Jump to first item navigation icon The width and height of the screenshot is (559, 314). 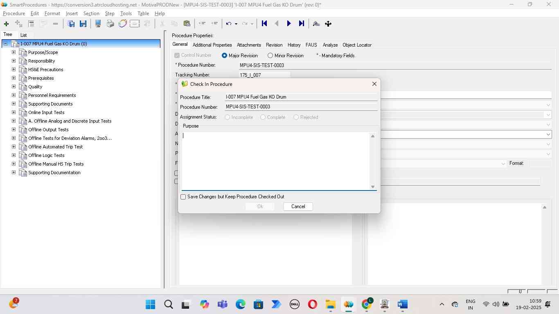[264, 24]
